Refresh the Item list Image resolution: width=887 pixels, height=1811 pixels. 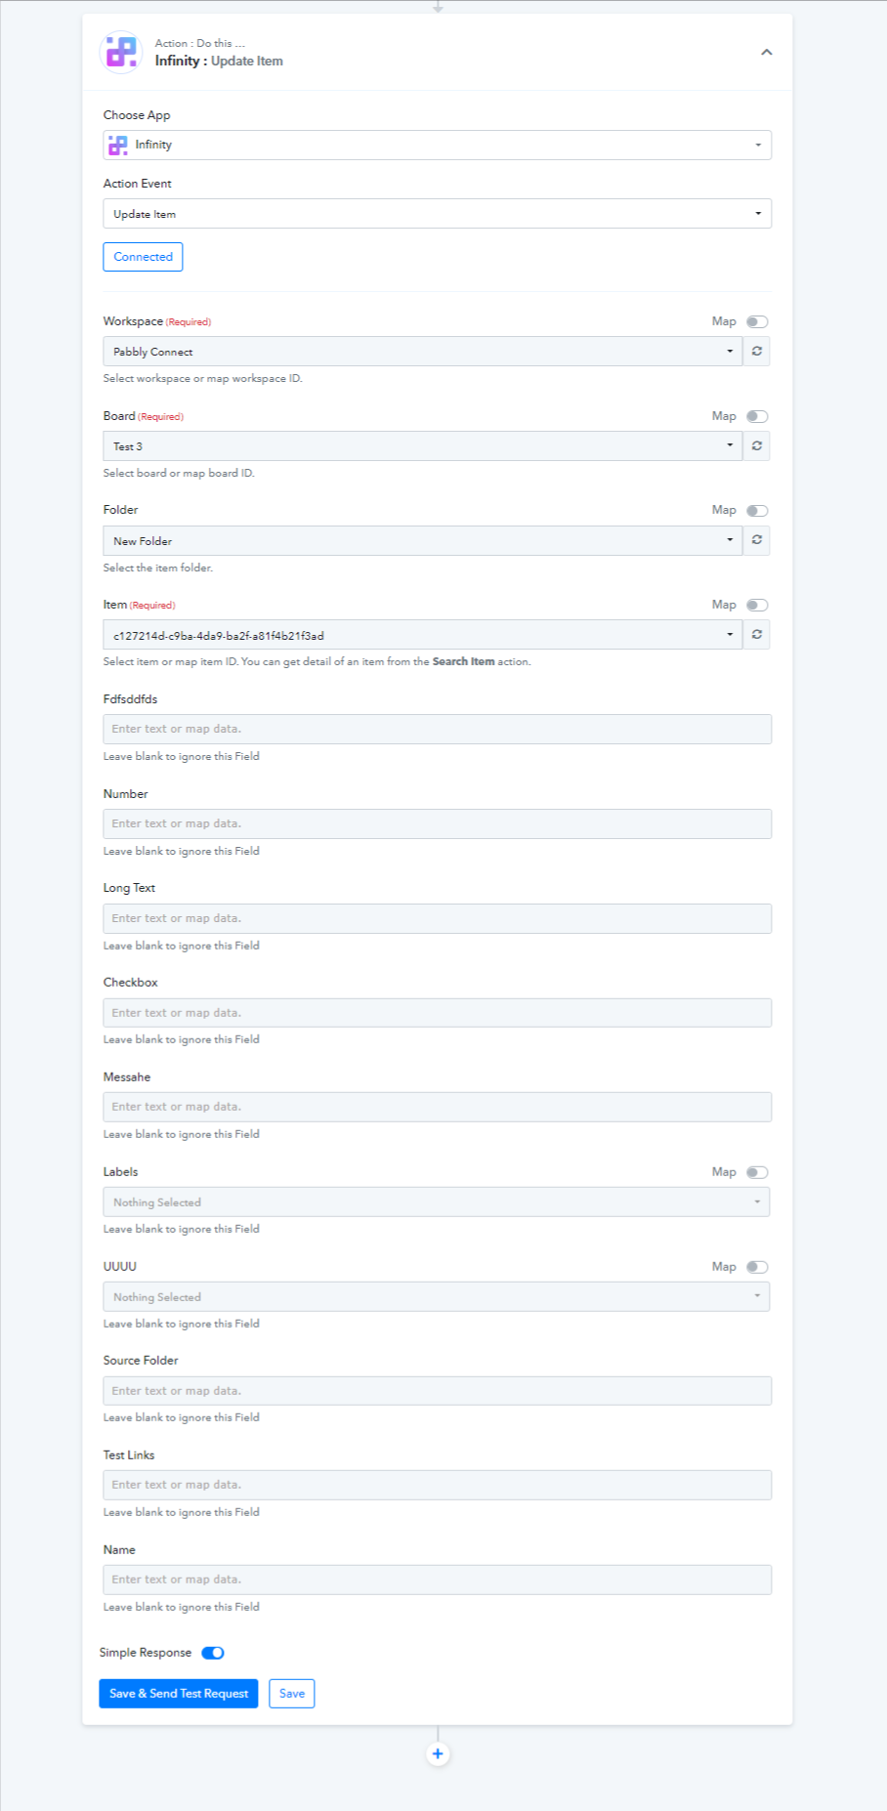click(756, 635)
